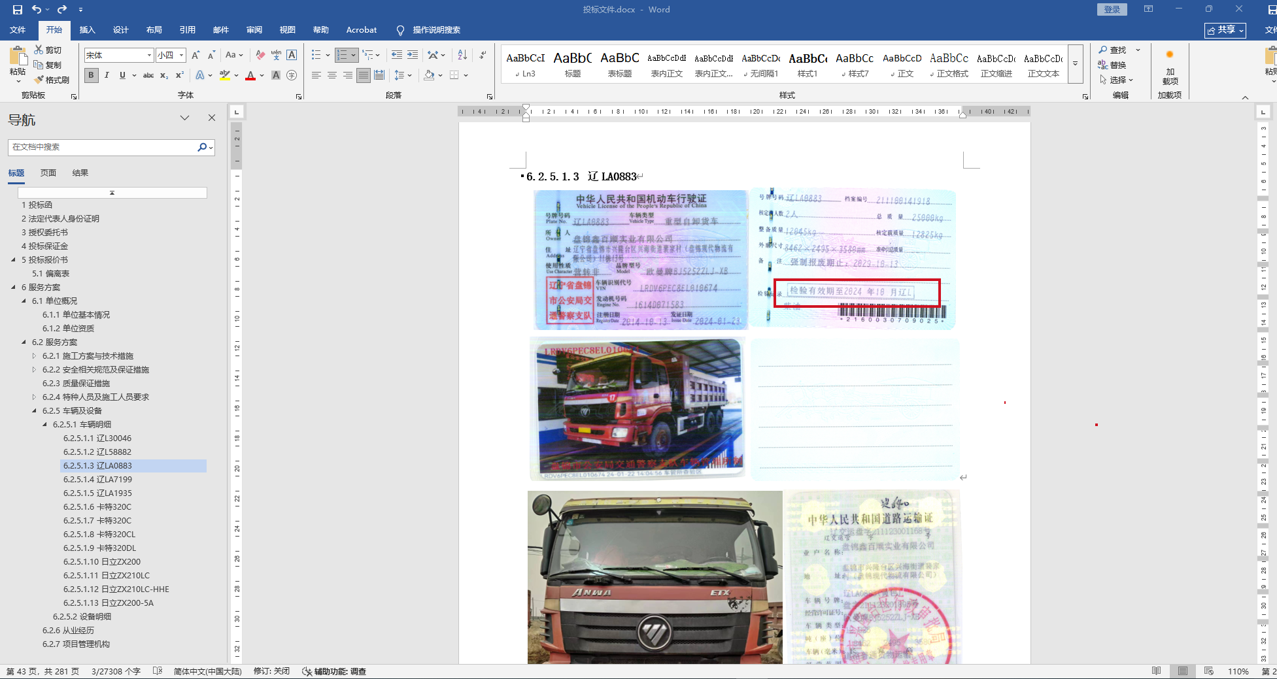Click the clear formatting eraser icon
Viewport: 1277px width, 679px height.
(260, 55)
